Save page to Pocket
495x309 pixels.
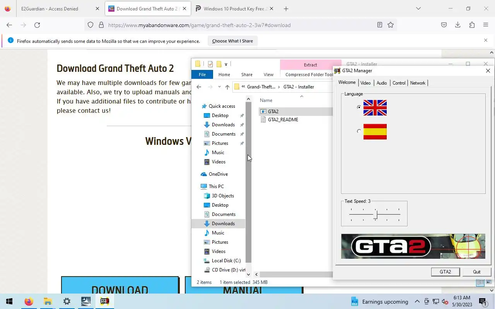click(x=444, y=25)
